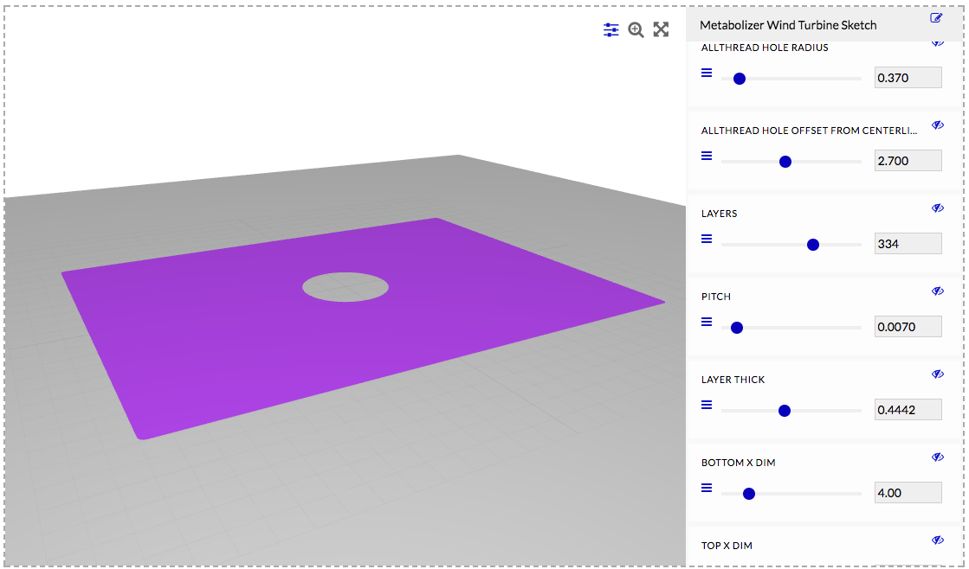Click the Allthread Hole Offset slider handle

(x=785, y=162)
